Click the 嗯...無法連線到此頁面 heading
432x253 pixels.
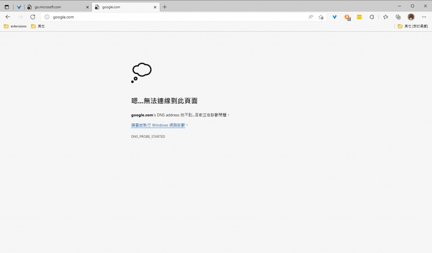165,101
